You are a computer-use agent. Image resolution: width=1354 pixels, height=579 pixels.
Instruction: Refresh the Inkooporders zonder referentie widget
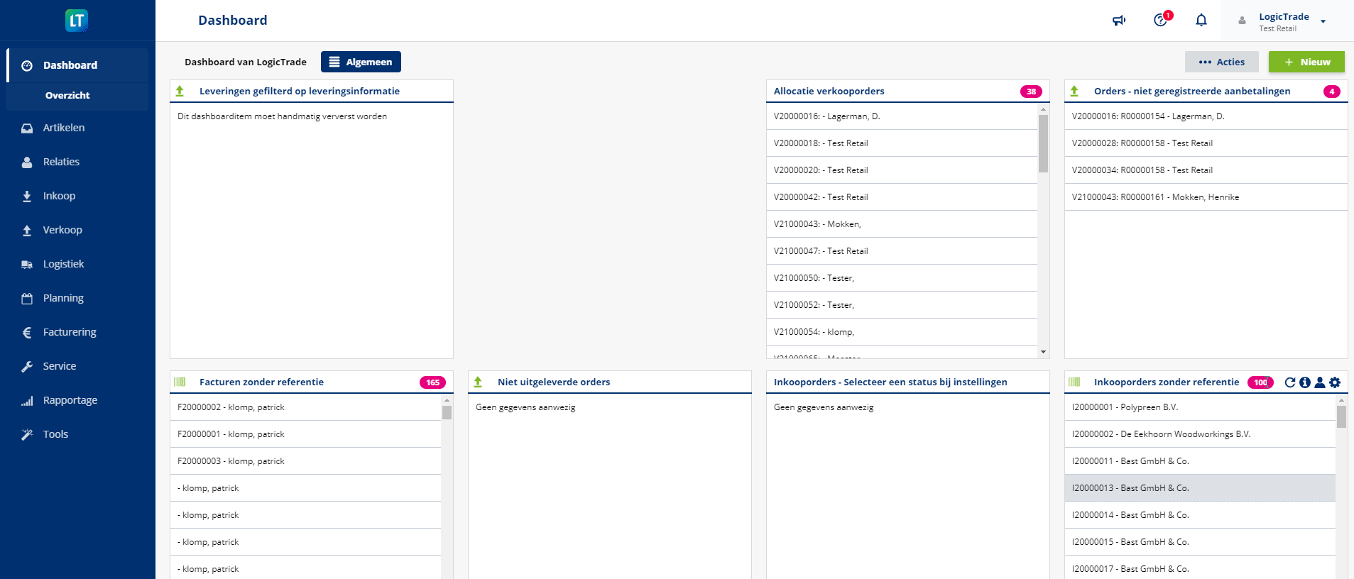point(1290,382)
